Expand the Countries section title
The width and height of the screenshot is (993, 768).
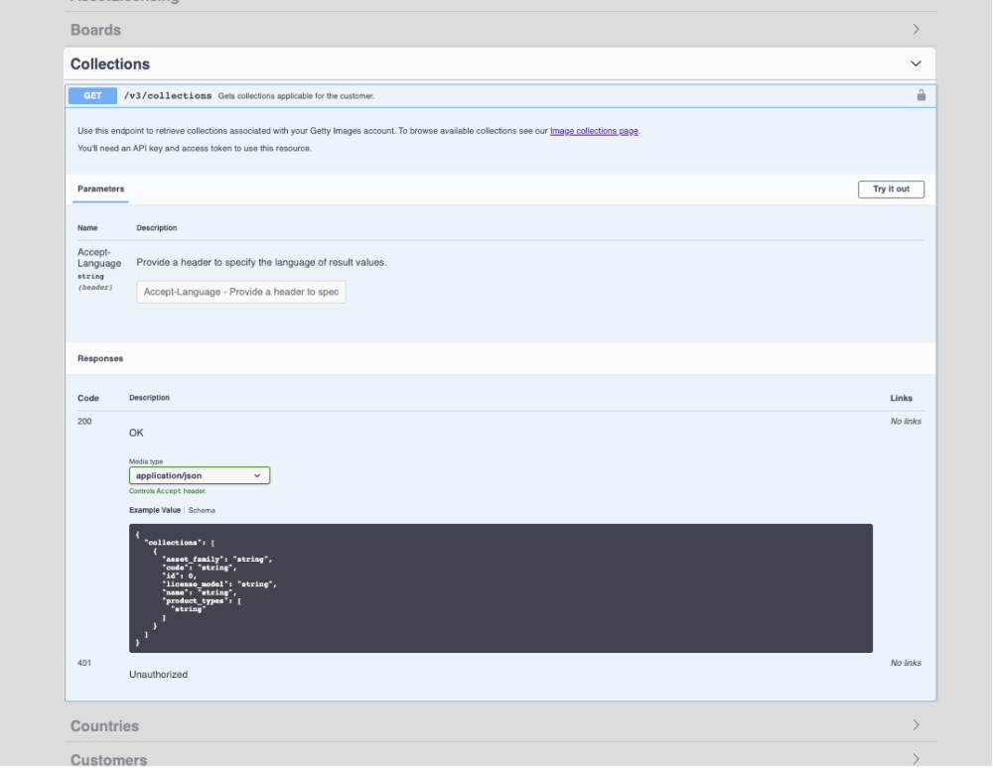(x=104, y=725)
